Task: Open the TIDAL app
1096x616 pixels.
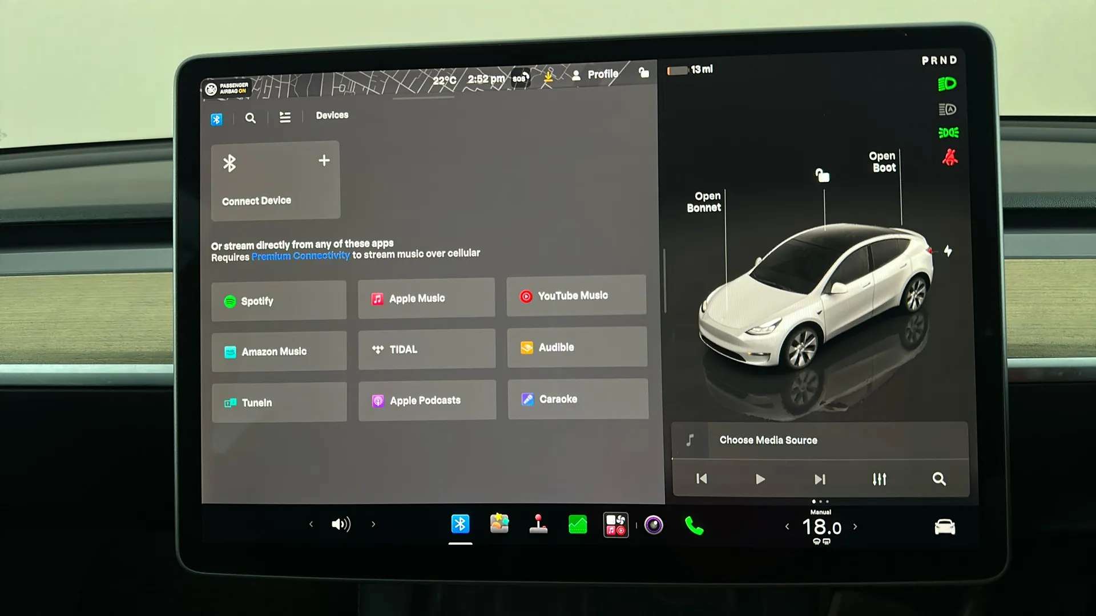Action: (x=427, y=349)
